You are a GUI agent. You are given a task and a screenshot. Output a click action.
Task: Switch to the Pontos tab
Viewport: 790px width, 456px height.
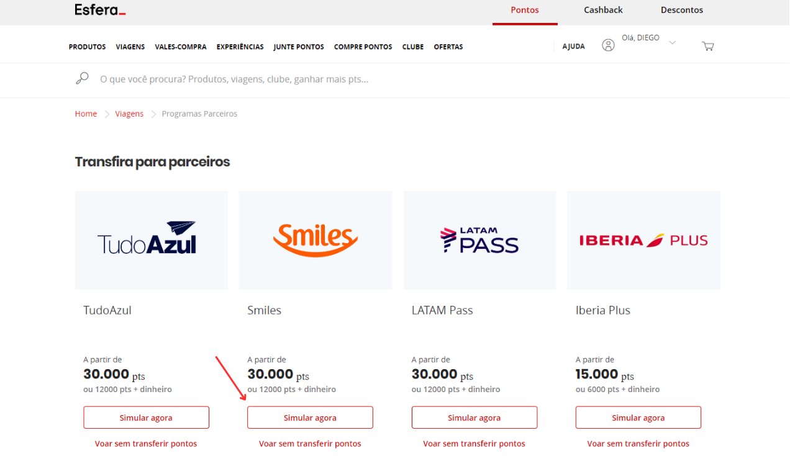525,10
